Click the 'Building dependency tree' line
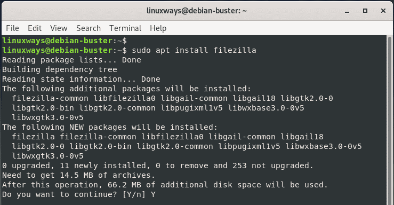This screenshot has width=394, height=205. (x=60, y=69)
